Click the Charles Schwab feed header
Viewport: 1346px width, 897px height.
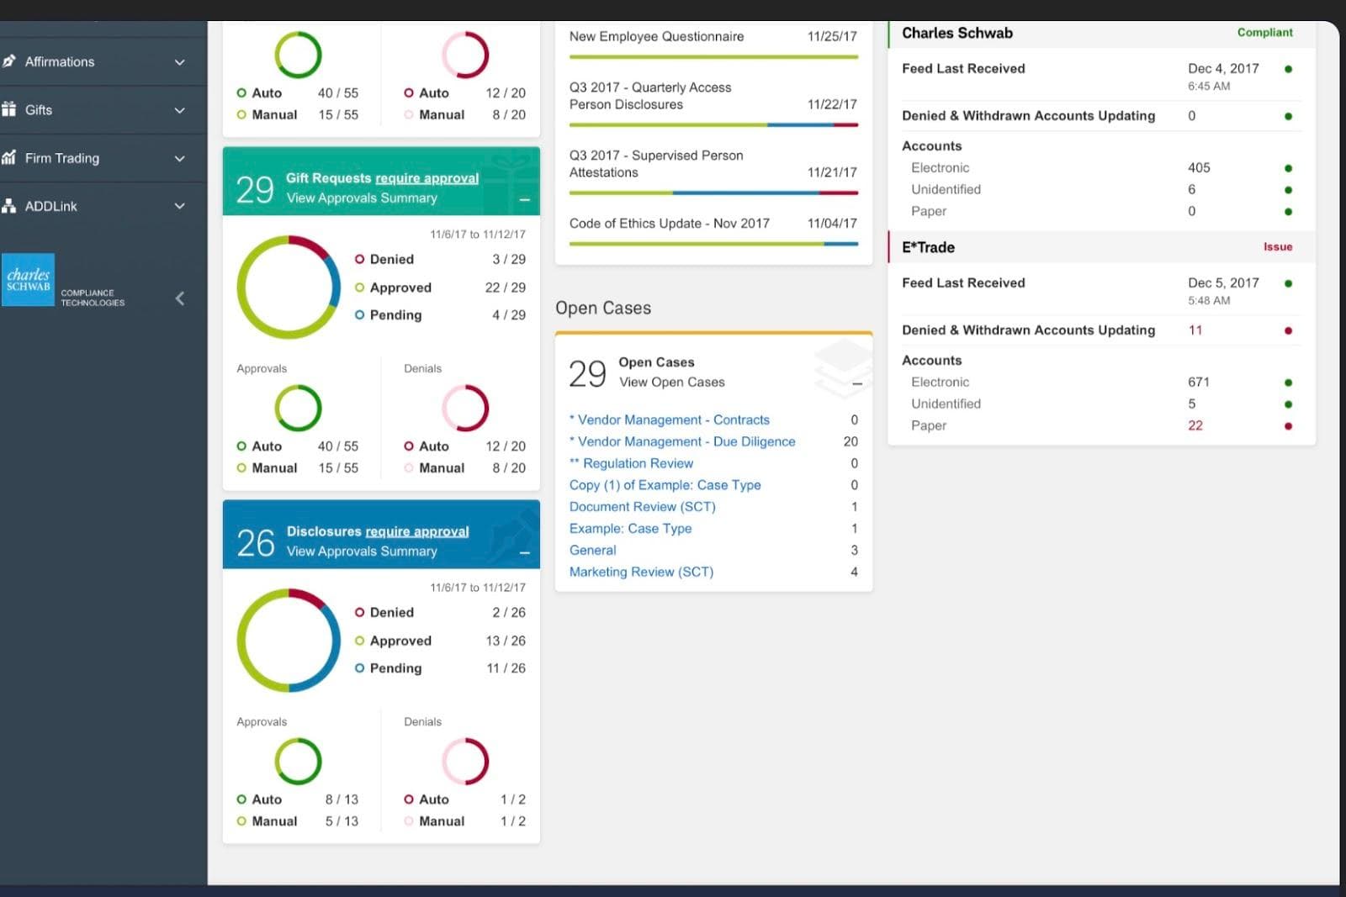pos(1102,34)
